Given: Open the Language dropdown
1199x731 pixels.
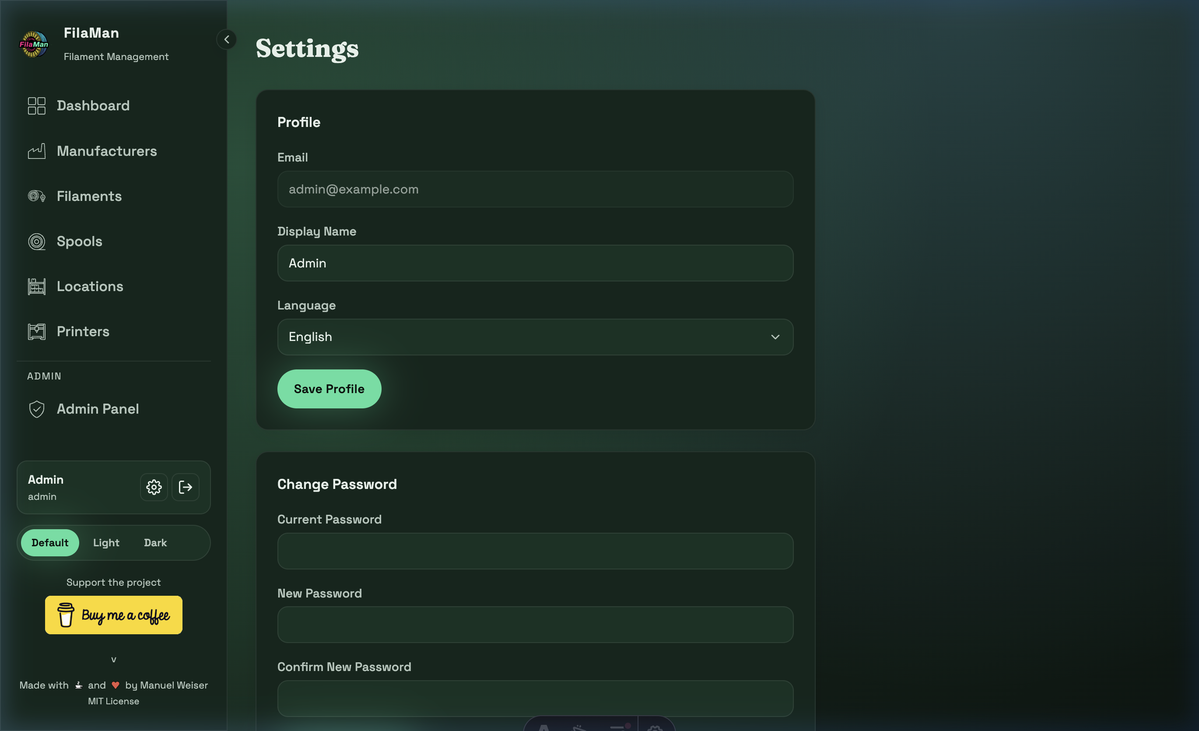Looking at the screenshot, I should click(x=535, y=337).
